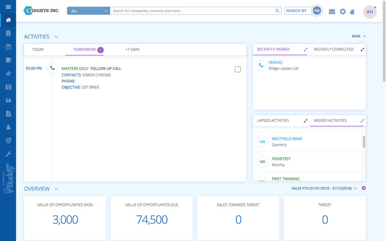The width and height of the screenshot is (386, 241).
Task: Click the 05:00 PM activity time
Action: (34, 68)
